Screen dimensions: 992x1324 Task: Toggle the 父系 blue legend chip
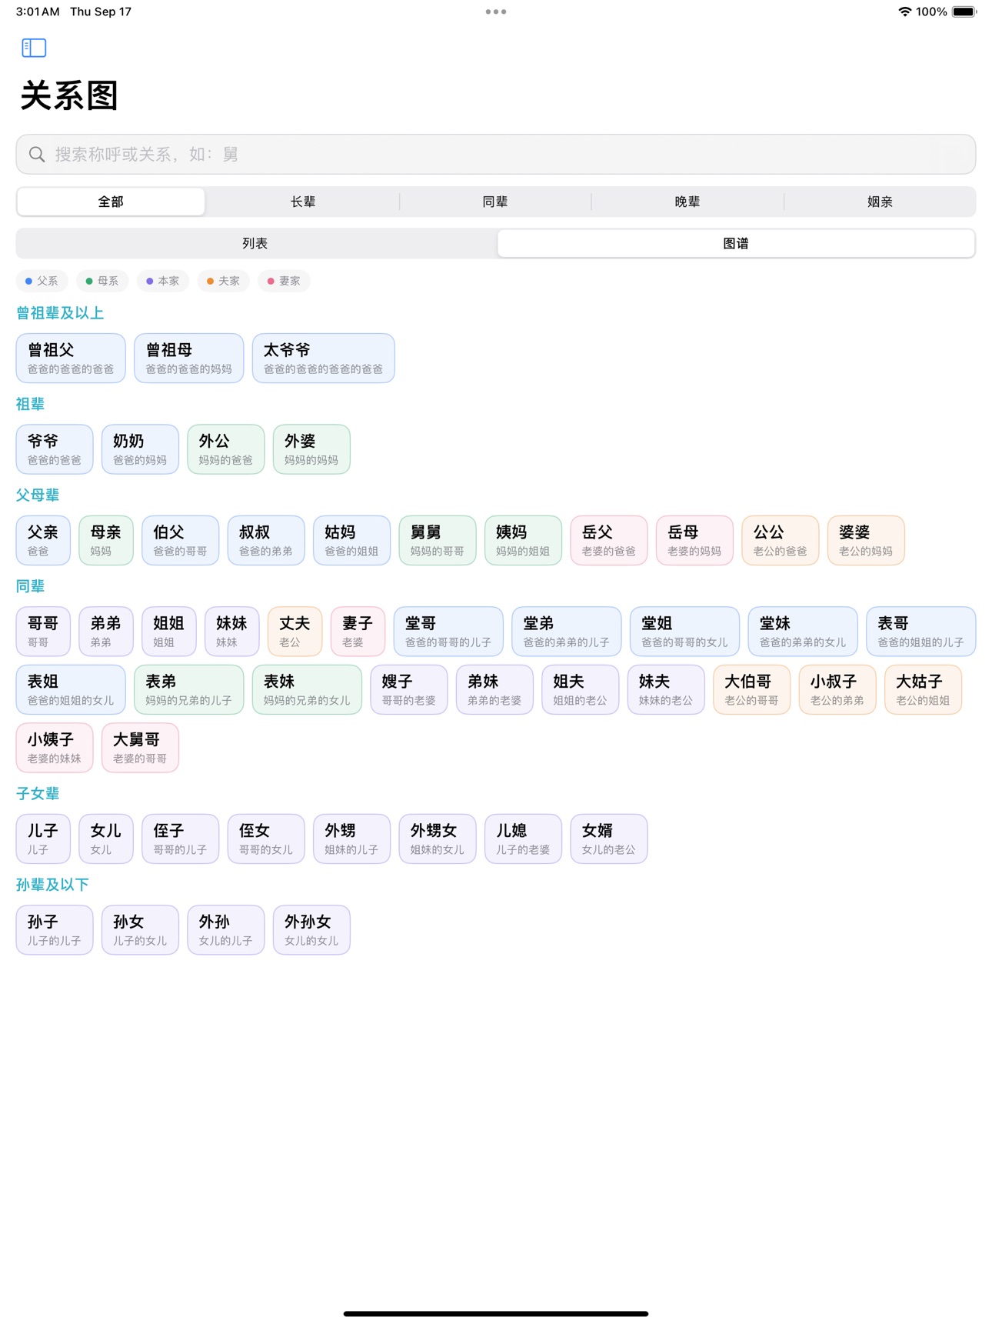(42, 281)
